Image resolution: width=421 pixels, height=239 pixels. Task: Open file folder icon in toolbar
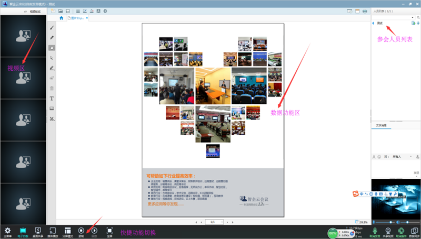(x=61, y=11)
